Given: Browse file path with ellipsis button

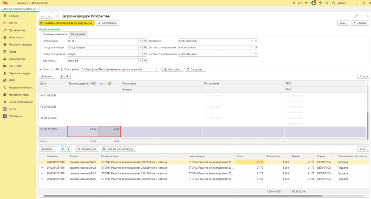Looking at the screenshot, I should coord(158,70).
